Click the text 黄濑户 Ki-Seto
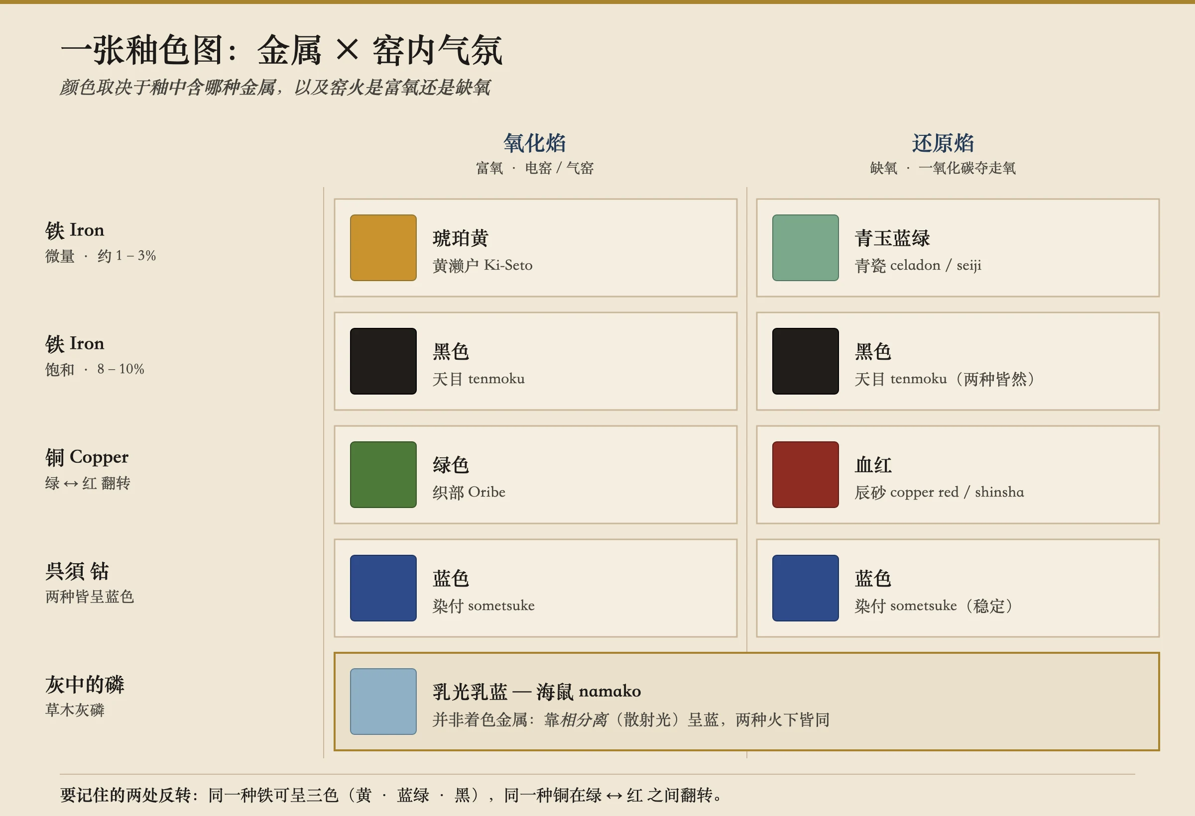The image size is (1195, 816). tap(482, 265)
